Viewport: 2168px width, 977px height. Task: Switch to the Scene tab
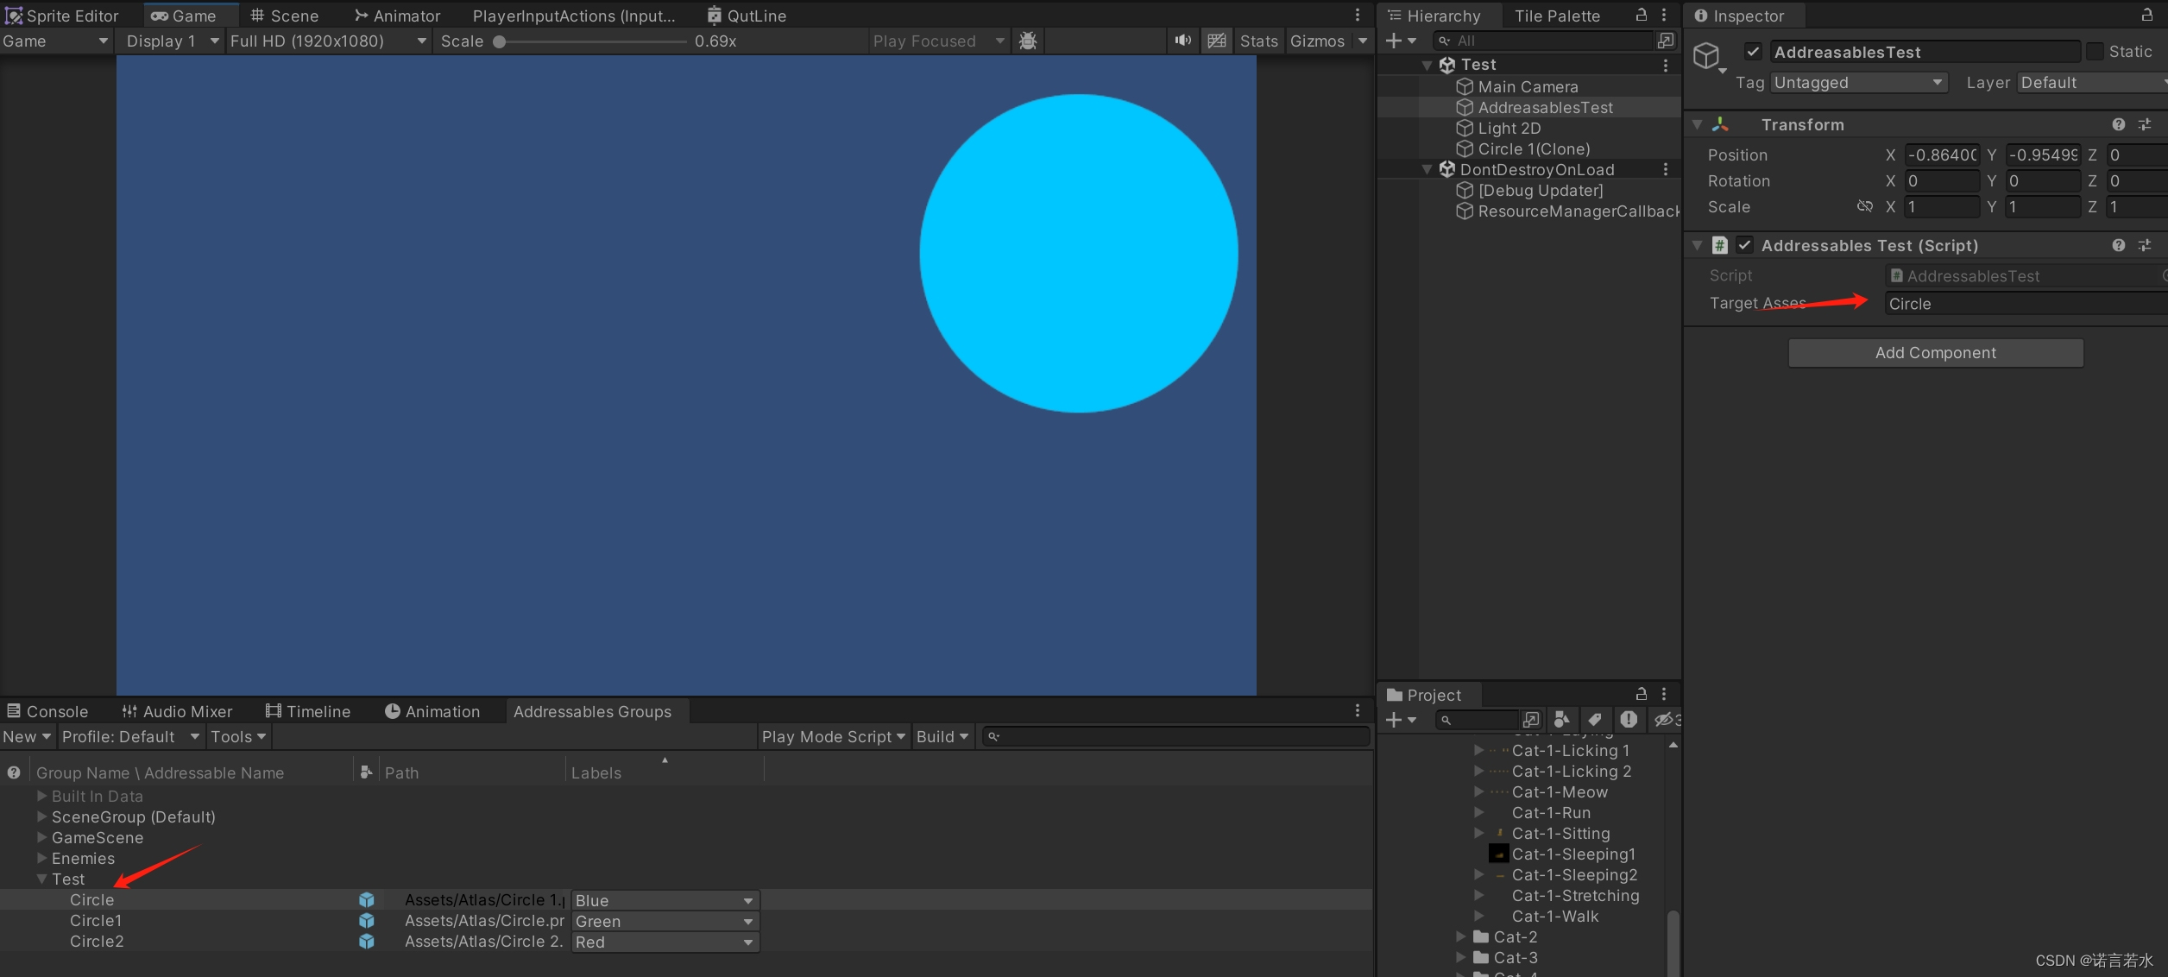[284, 16]
